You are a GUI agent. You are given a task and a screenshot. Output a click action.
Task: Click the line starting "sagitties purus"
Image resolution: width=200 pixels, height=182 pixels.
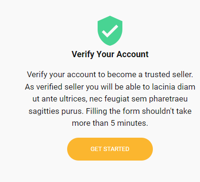110,111
